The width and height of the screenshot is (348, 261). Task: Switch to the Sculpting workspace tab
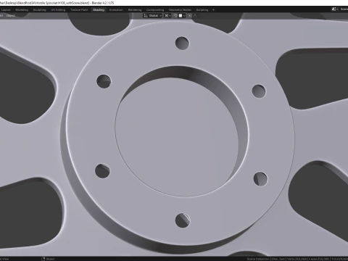(x=39, y=10)
